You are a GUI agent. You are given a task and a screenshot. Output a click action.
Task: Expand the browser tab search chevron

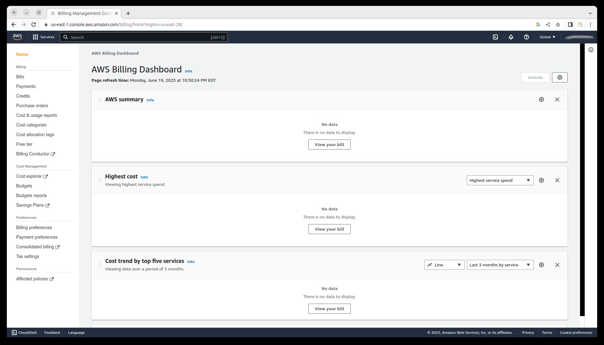(590, 13)
